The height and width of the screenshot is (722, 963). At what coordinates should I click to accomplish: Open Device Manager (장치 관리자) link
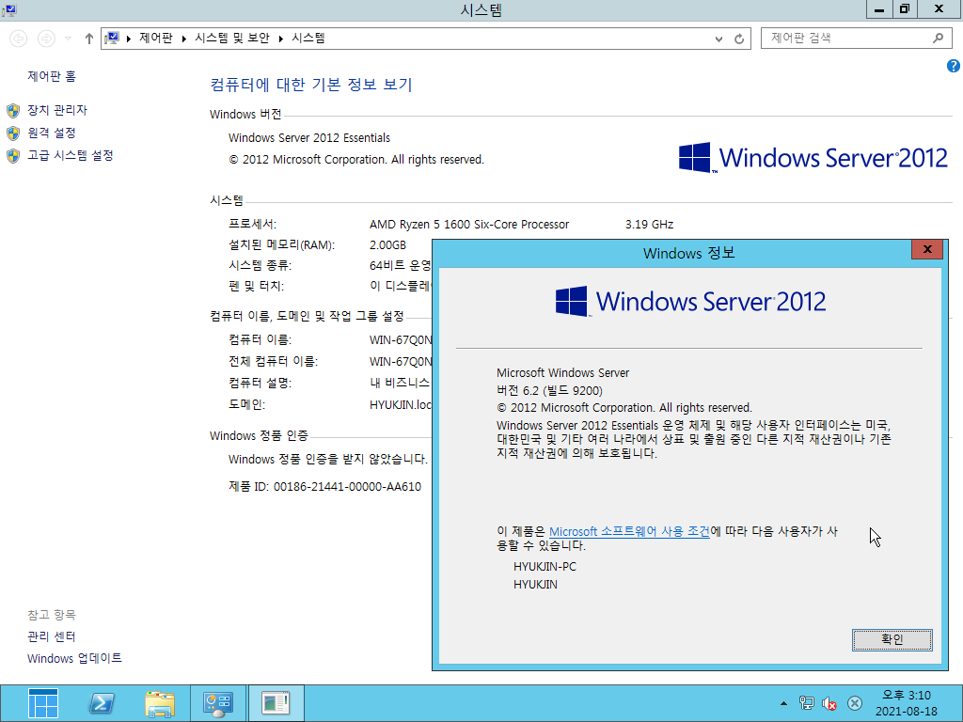(57, 111)
